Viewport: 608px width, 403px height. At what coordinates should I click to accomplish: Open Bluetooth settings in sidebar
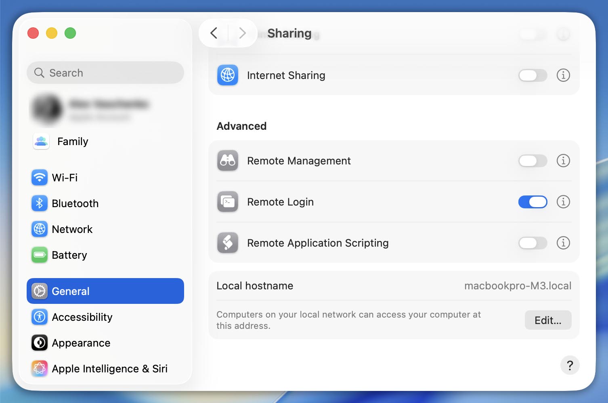105,203
